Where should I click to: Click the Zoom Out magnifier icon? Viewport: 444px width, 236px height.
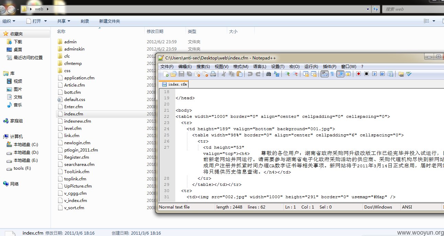(295, 74)
